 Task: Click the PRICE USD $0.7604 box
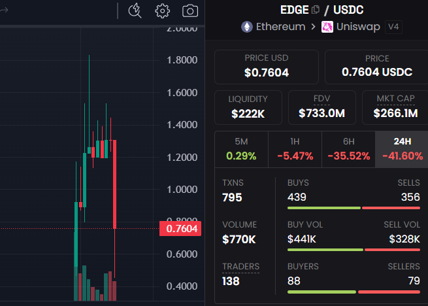(267, 67)
